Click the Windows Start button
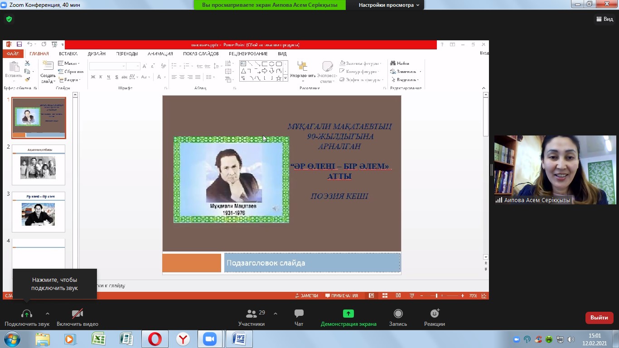Screen dimensions: 619x348 [x=12, y=339]
